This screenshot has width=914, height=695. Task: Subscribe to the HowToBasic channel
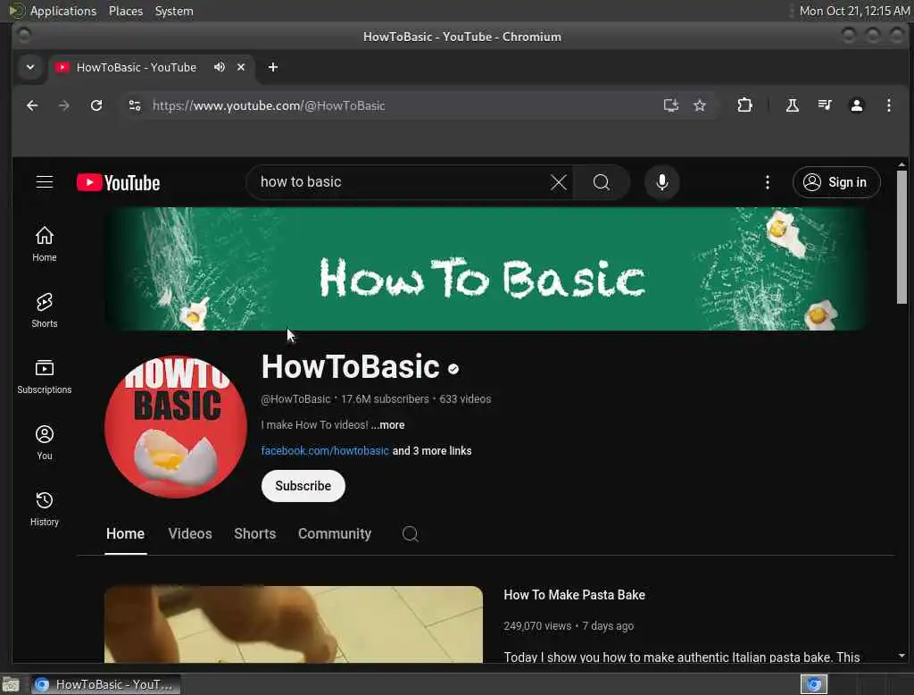tap(303, 485)
